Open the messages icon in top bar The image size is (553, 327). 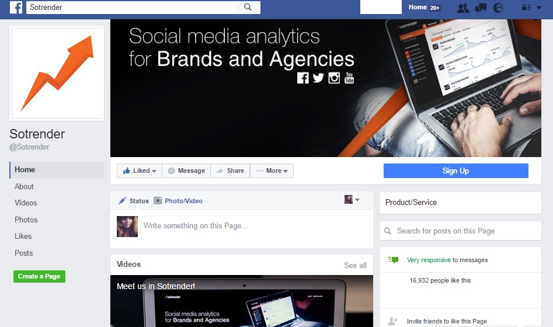tap(481, 8)
